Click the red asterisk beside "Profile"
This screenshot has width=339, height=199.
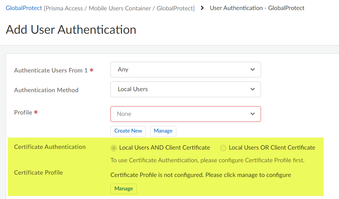click(36, 112)
